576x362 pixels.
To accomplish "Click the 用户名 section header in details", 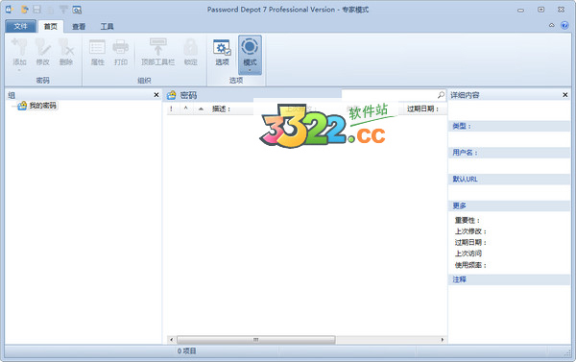I will [509, 153].
